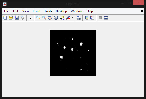Enable the Pan hand tool

pyautogui.click(x=50, y=18)
